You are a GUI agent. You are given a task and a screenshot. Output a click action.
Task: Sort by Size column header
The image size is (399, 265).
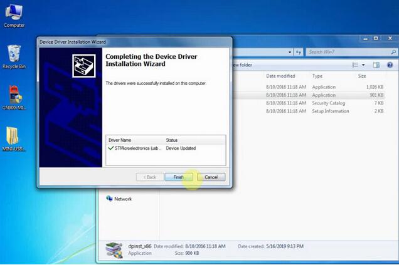click(x=362, y=76)
